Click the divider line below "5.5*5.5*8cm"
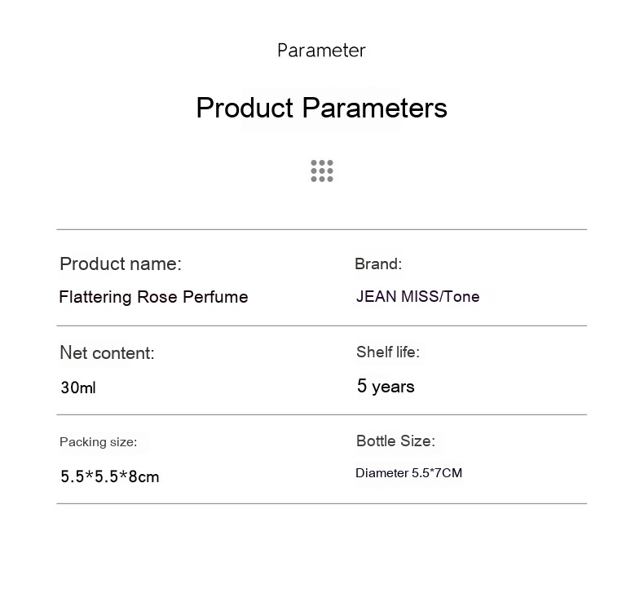Viewport: 644px width, 589px height. 321,503
